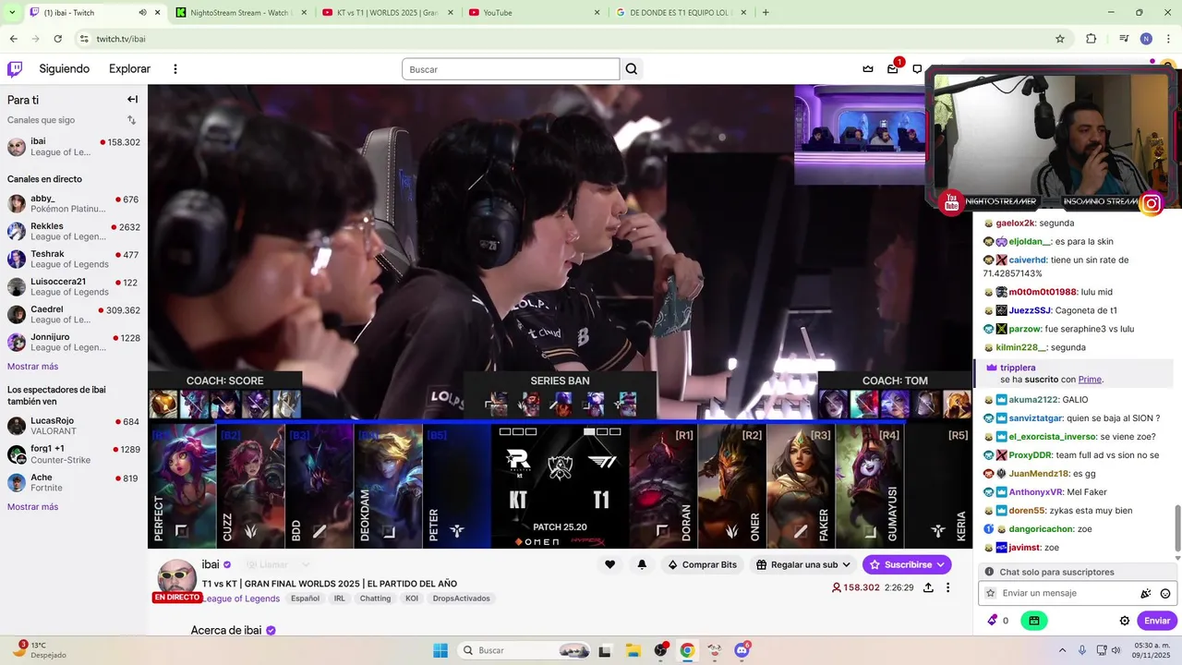Toggle follow heart for ibai
The width and height of the screenshot is (1182, 665).
[x=609, y=564]
